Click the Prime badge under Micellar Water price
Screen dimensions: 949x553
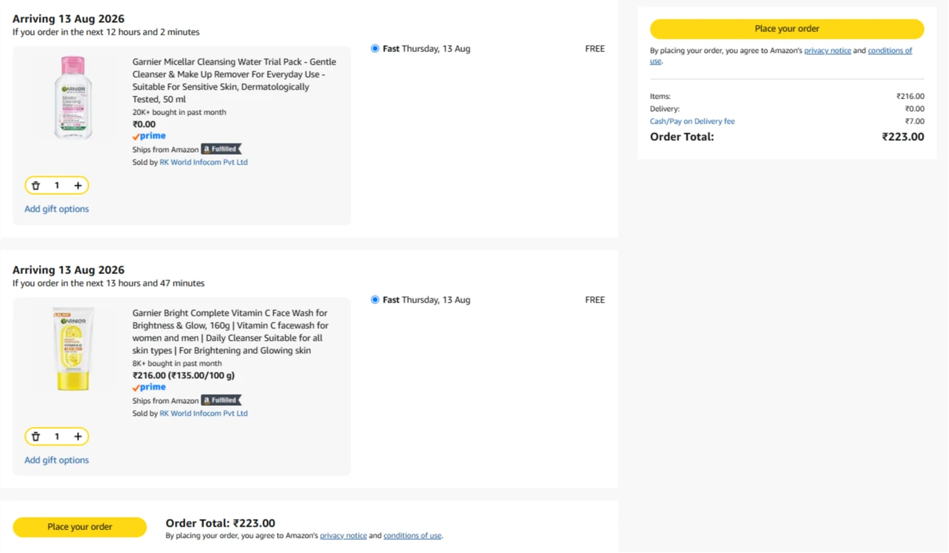[149, 136]
